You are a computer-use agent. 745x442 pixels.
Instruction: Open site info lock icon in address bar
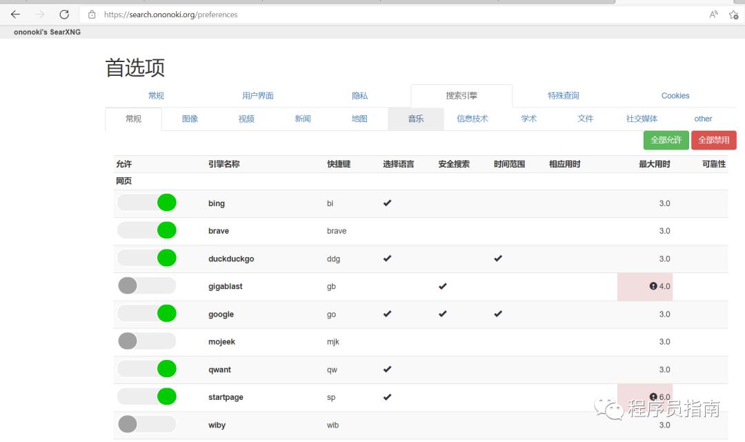[92, 14]
